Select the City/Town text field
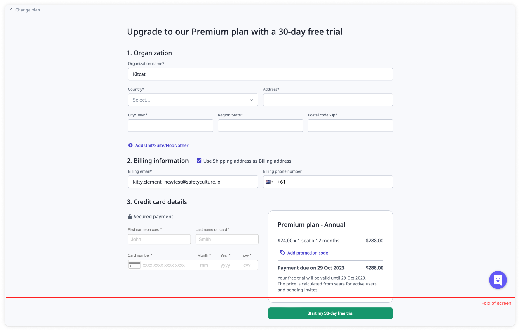520x331 pixels. (x=170, y=126)
